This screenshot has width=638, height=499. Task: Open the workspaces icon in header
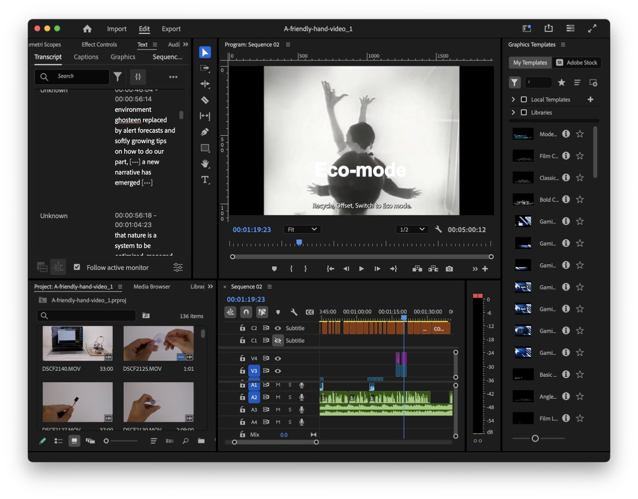[571, 28]
